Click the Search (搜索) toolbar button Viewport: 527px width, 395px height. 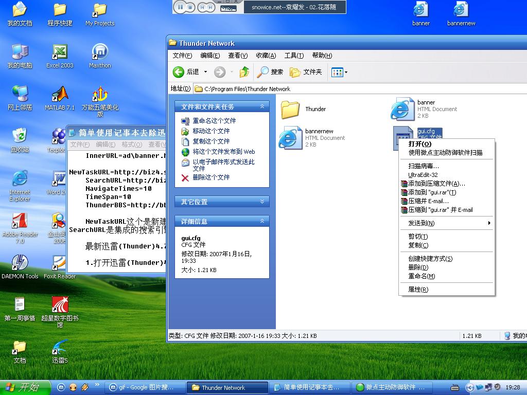271,72
